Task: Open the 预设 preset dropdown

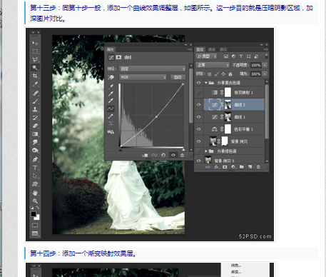Action: [153, 69]
